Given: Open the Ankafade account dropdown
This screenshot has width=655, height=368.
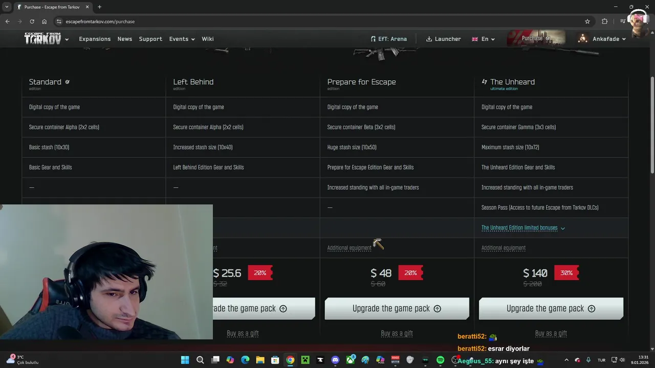Looking at the screenshot, I should point(609,39).
